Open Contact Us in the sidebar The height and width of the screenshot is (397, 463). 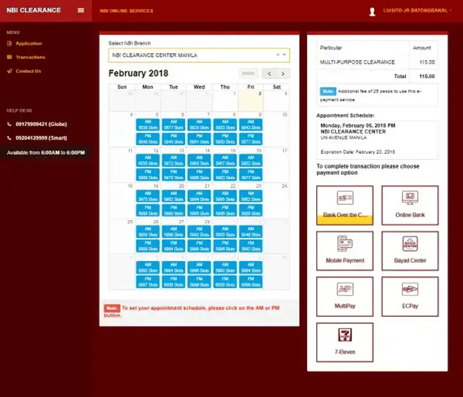tap(28, 71)
